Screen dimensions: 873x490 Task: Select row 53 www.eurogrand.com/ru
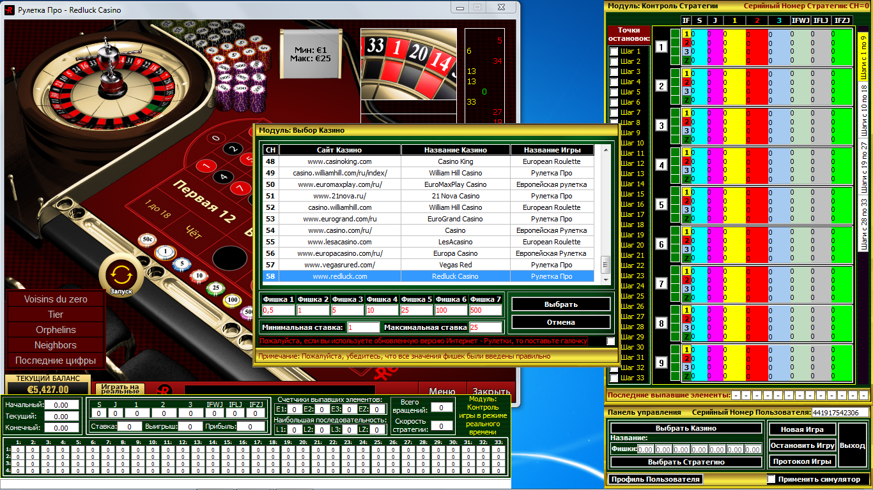click(x=428, y=219)
